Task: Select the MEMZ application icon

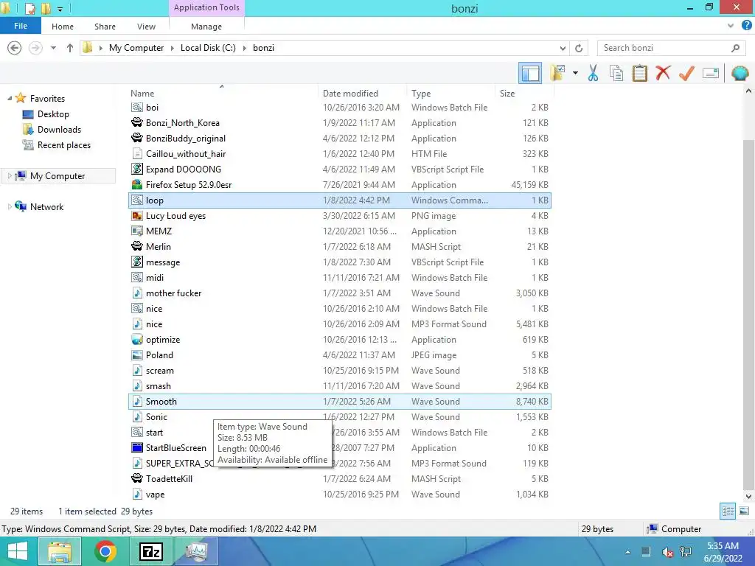Action: click(137, 231)
